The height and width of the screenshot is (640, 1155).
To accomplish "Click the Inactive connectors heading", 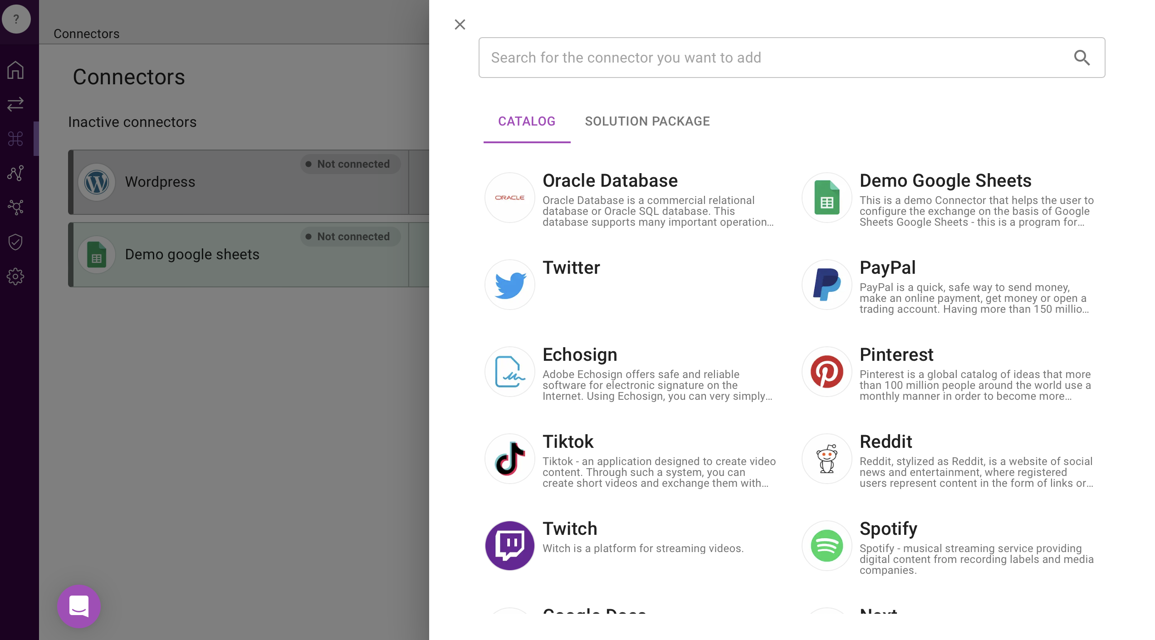I will (x=132, y=122).
